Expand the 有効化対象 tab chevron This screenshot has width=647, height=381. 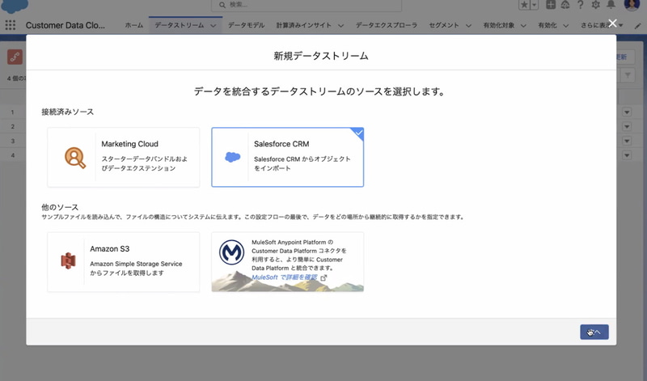point(523,26)
